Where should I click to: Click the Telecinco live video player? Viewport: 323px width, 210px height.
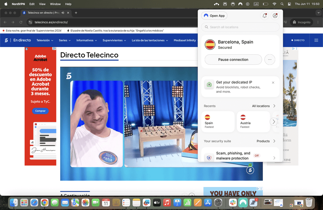tap(129, 123)
